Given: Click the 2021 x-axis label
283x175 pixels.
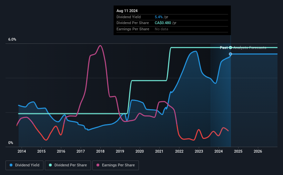Looking at the screenshot, I should 159,151.
